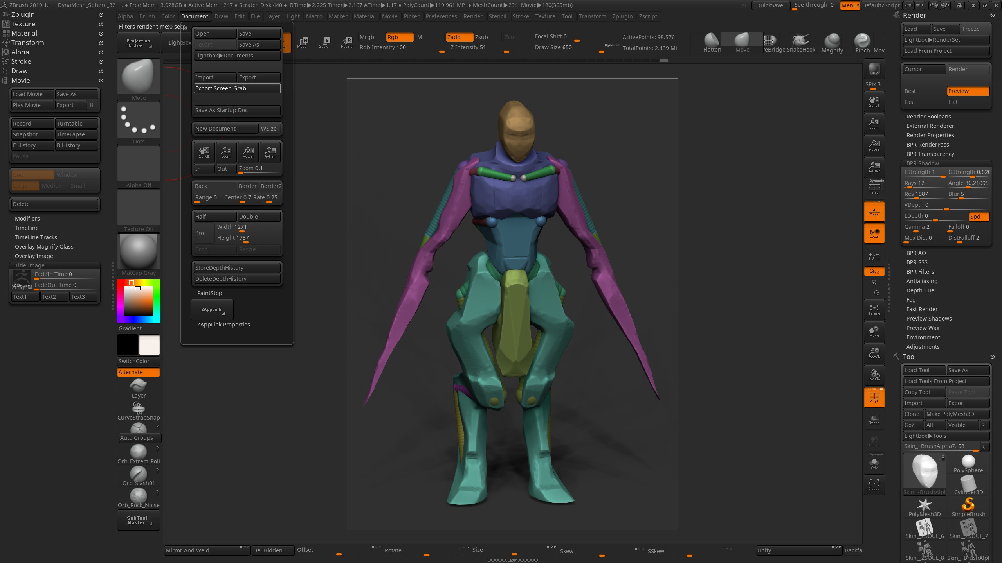Expand the Render Properties section
The width and height of the screenshot is (1002, 563).
click(930, 135)
